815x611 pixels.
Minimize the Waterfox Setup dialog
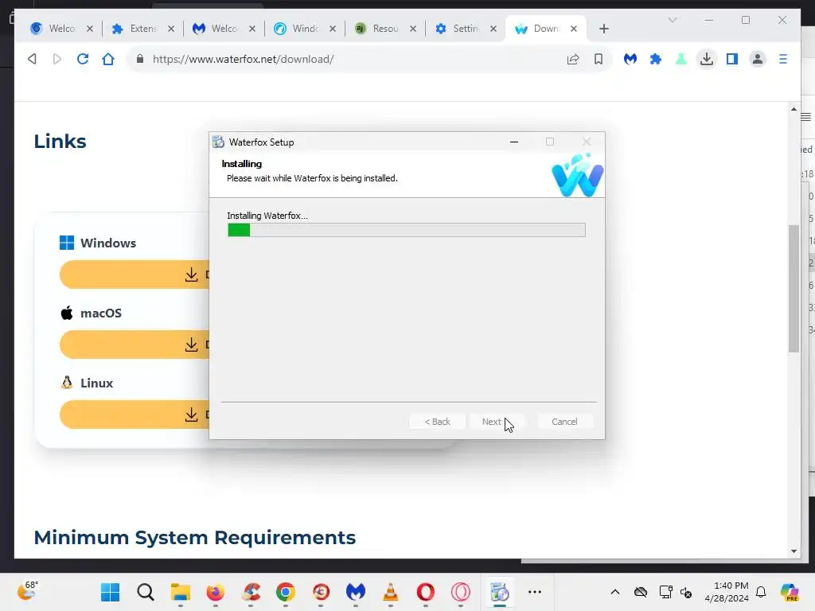(514, 142)
